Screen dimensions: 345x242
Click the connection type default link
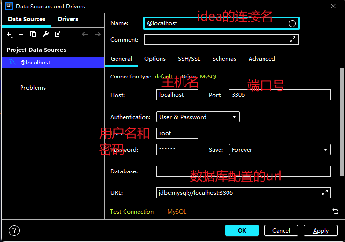click(x=164, y=77)
